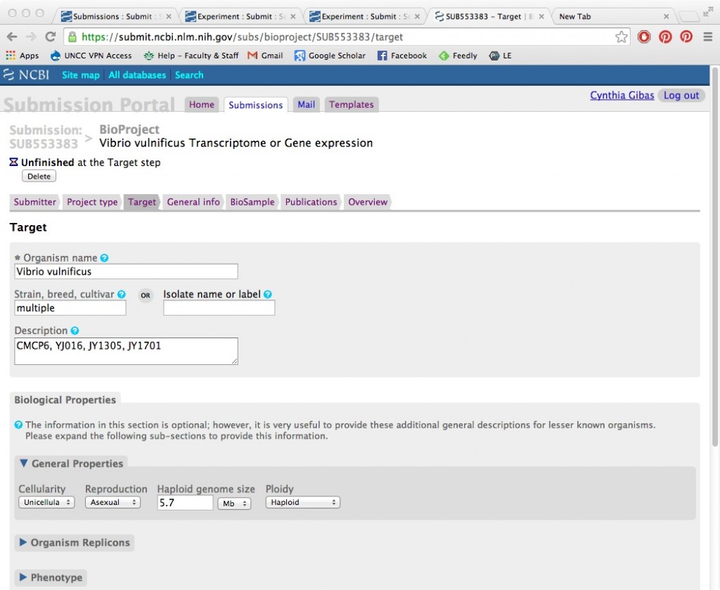Switch to the General info step tab

coord(193,202)
